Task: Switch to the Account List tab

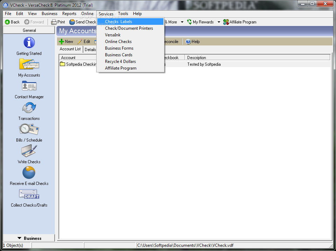Action: [x=70, y=49]
